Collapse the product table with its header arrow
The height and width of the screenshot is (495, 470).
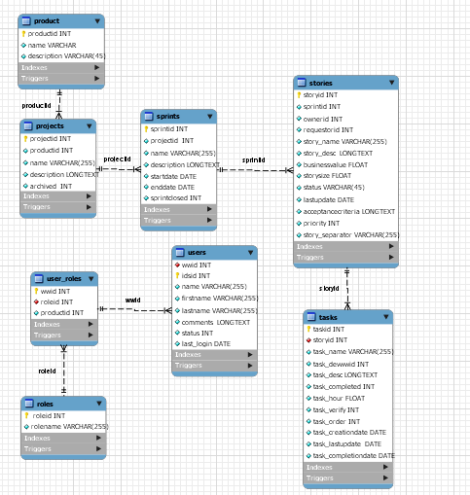[x=97, y=21]
